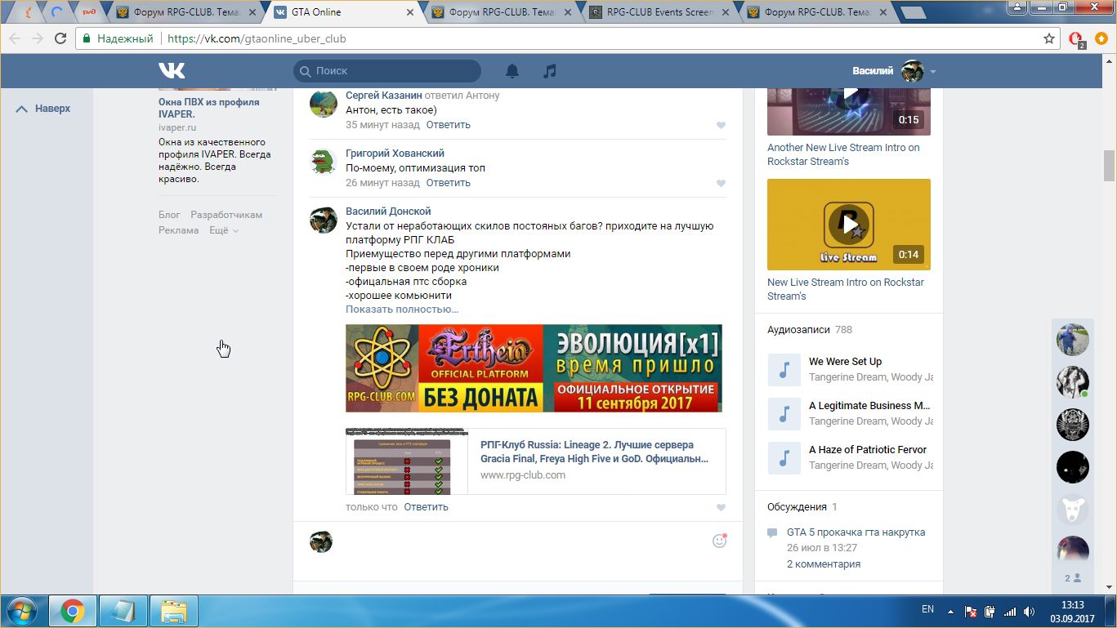
Task: Launch Chrome from the taskbar
Action: (73, 611)
